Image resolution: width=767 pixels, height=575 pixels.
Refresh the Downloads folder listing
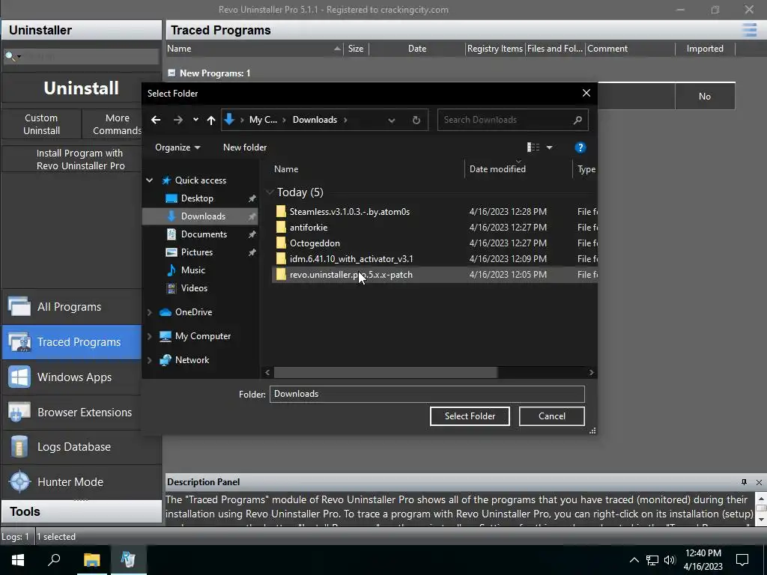point(416,120)
